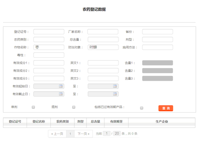Focus the 施用方法 input field
The image size is (198, 165).
point(157,47)
